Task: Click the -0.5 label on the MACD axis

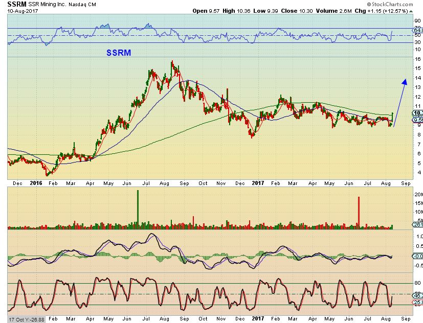Action: [x=418, y=266]
